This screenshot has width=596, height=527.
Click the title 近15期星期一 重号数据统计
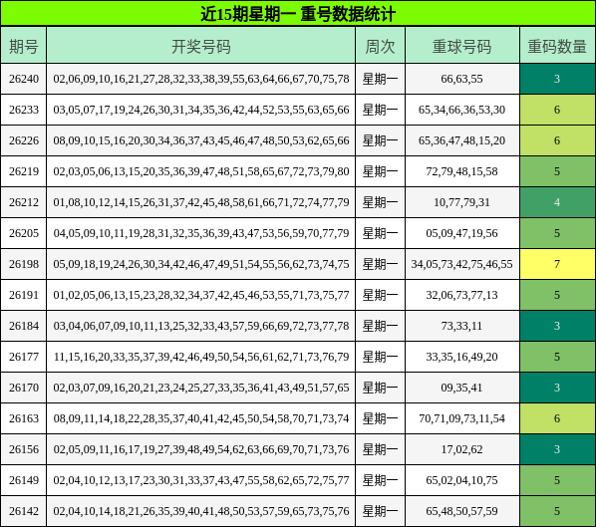[x=298, y=14]
